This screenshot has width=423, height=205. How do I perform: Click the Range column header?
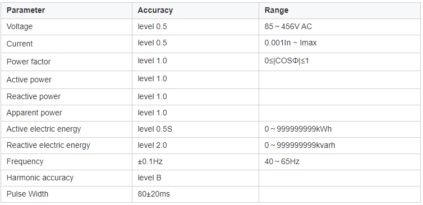coord(339,11)
